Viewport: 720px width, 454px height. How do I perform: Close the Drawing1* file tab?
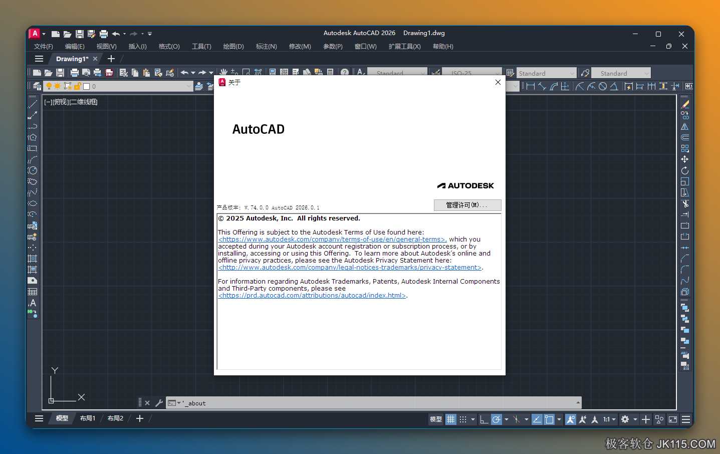pyautogui.click(x=95, y=59)
